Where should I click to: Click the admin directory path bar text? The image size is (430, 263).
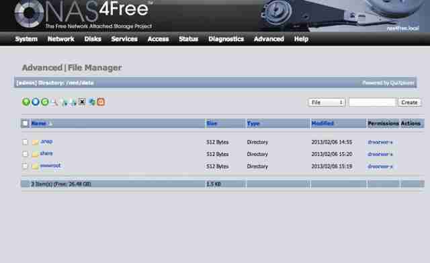point(55,83)
